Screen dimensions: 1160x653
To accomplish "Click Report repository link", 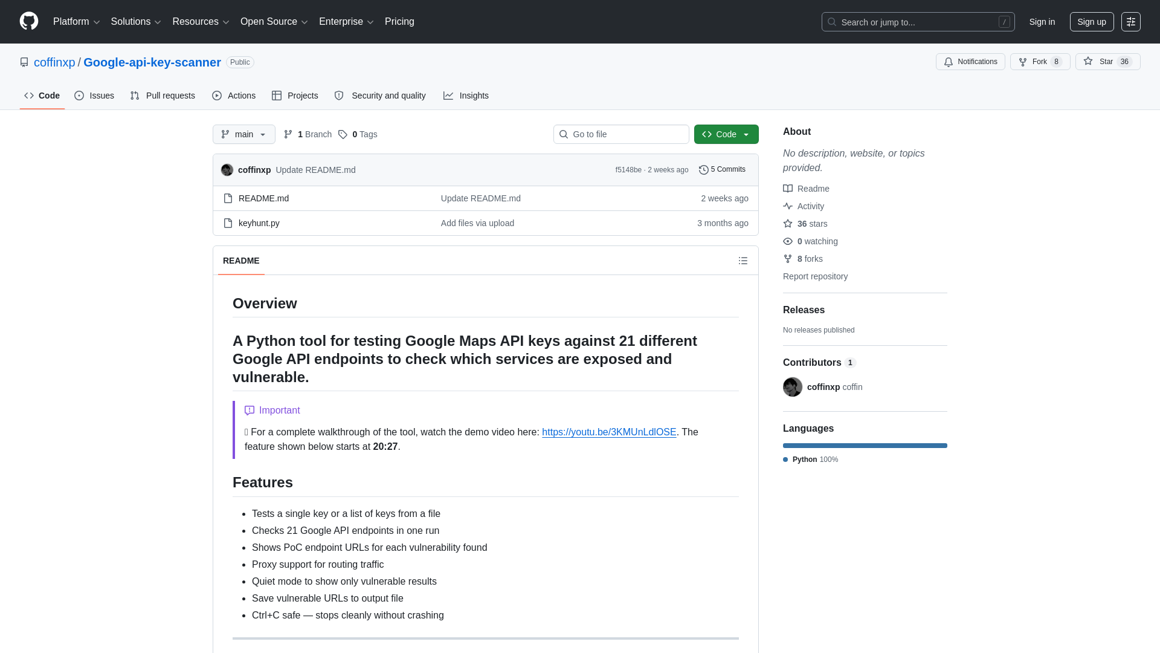I will [x=815, y=276].
